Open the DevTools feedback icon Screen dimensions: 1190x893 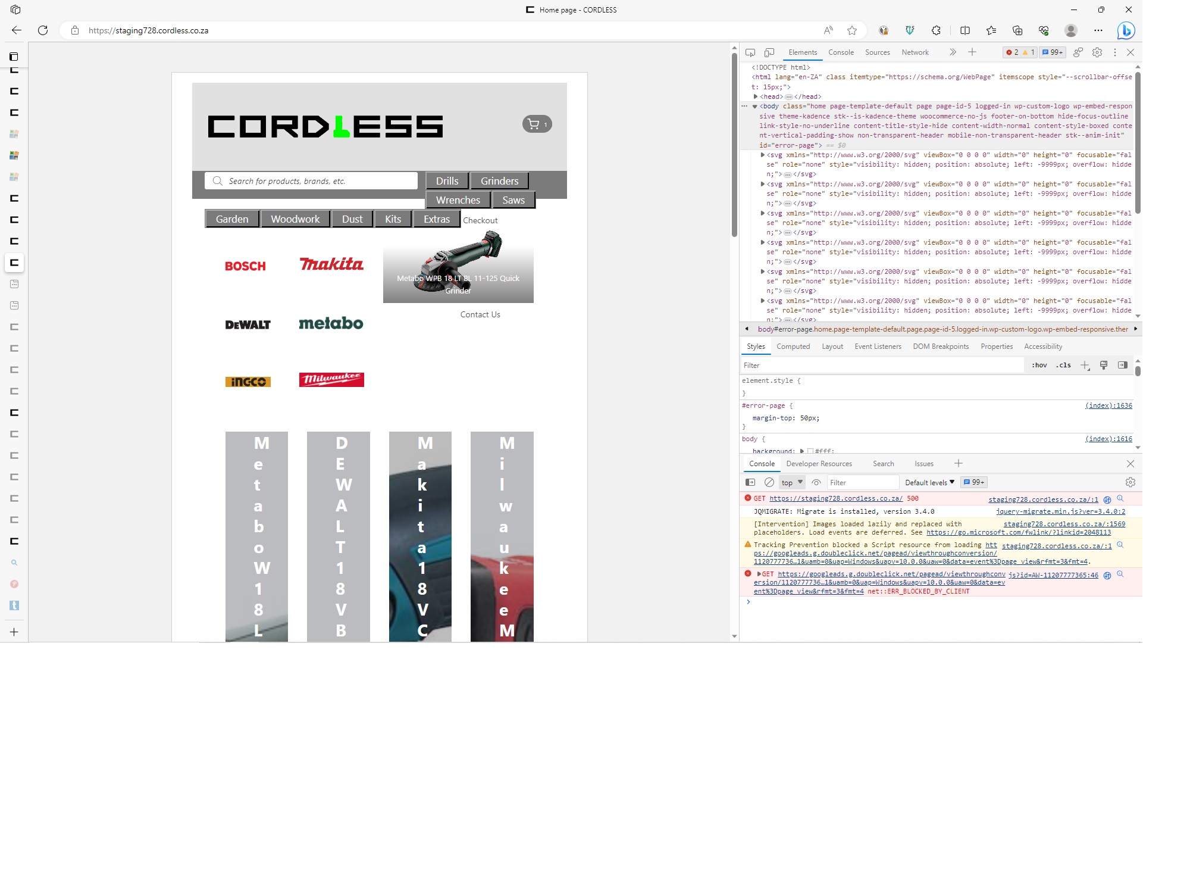click(x=1078, y=52)
